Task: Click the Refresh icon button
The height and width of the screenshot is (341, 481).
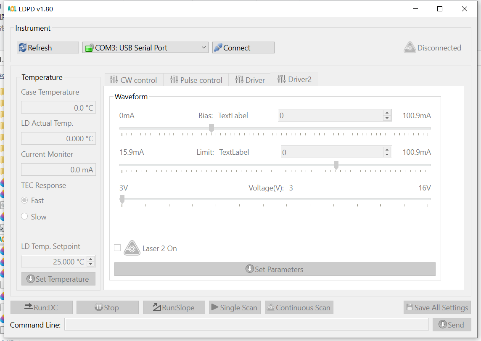Action: tap(23, 48)
